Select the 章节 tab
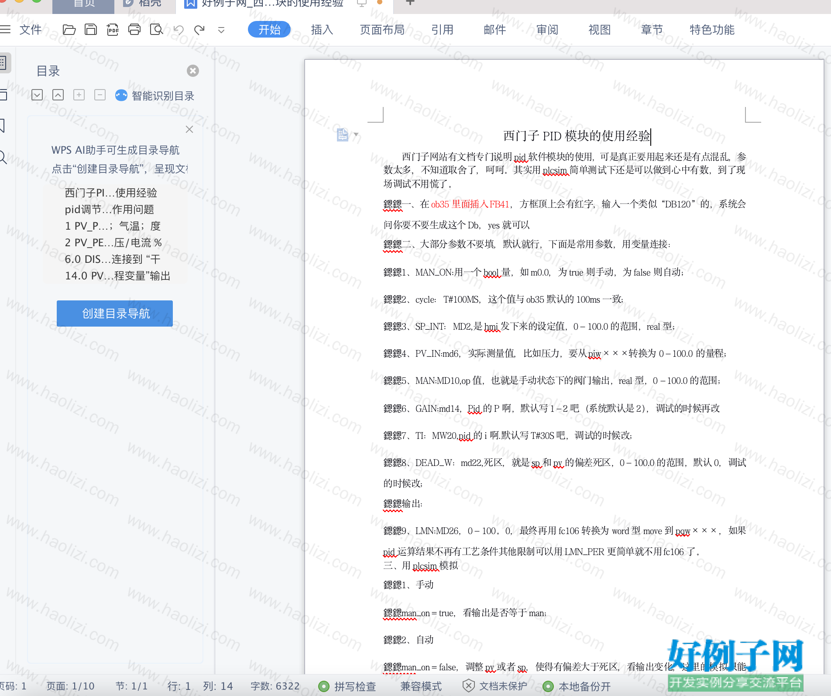 coord(652,30)
